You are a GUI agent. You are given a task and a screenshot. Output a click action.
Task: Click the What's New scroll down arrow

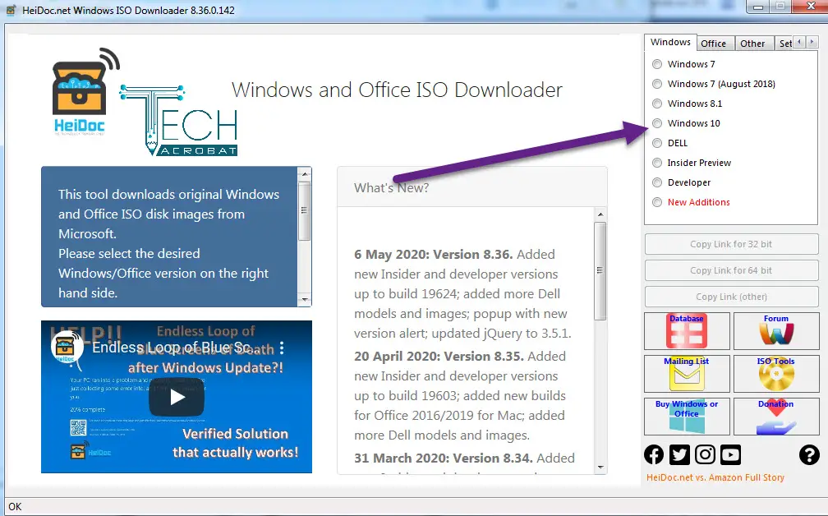tap(600, 467)
